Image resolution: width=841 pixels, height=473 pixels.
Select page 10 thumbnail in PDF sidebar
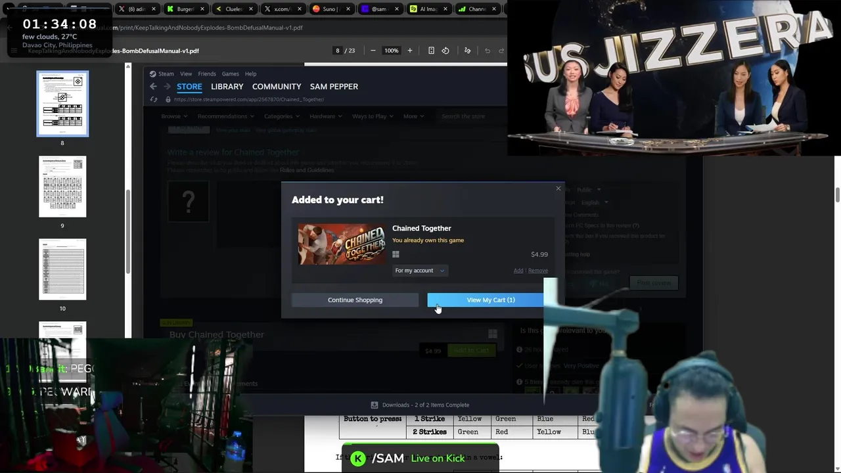[x=62, y=269]
